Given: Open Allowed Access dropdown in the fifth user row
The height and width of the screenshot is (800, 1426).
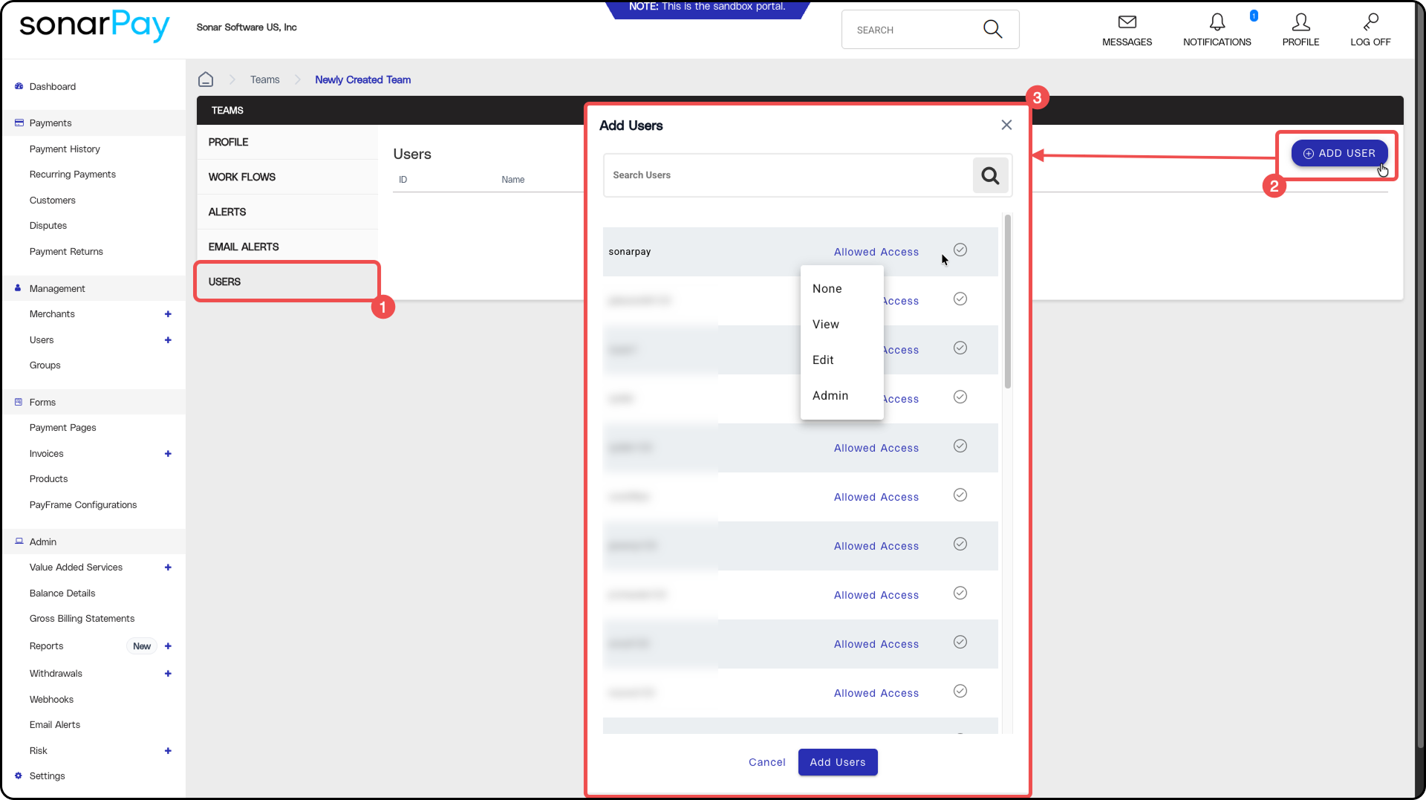Looking at the screenshot, I should 876,448.
